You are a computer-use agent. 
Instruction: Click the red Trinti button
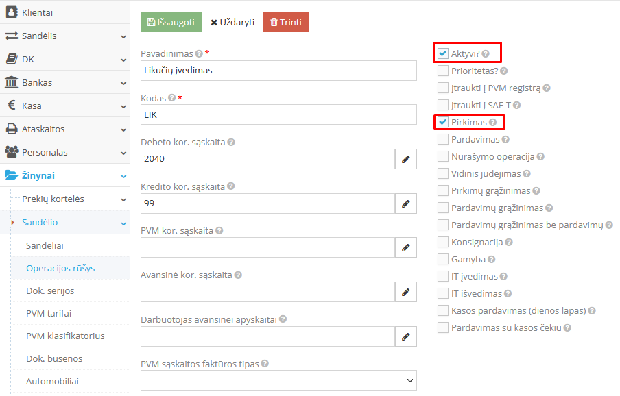pyautogui.click(x=285, y=22)
